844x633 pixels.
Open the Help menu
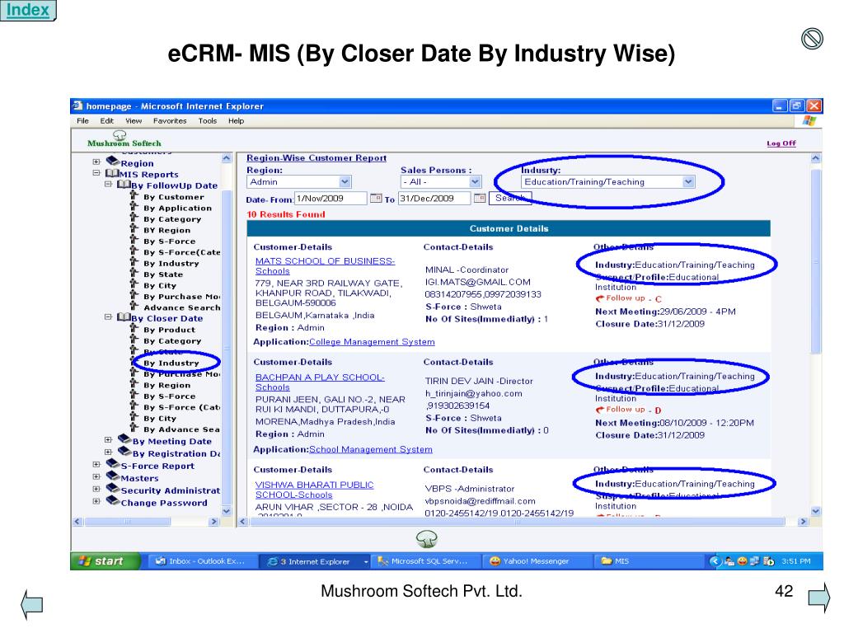point(236,120)
